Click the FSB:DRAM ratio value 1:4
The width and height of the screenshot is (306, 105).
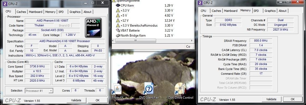click(261, 45)
